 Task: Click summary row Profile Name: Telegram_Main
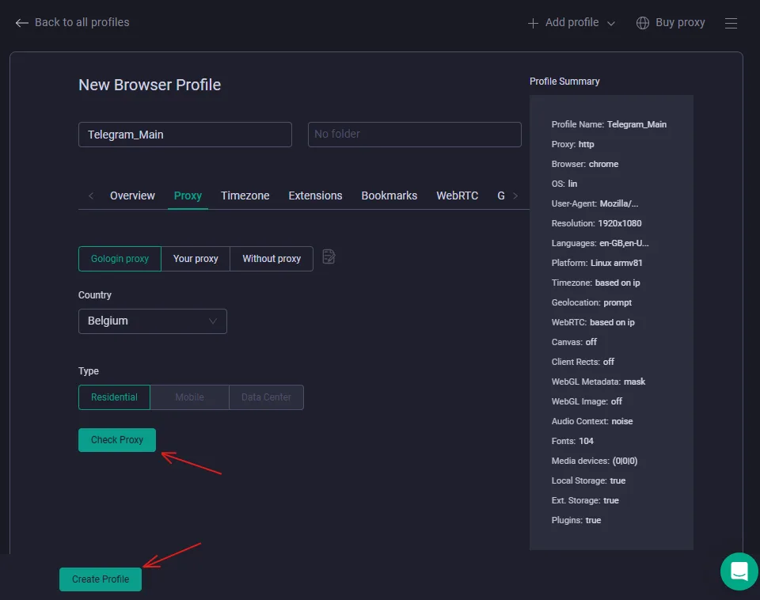[609, 124]
